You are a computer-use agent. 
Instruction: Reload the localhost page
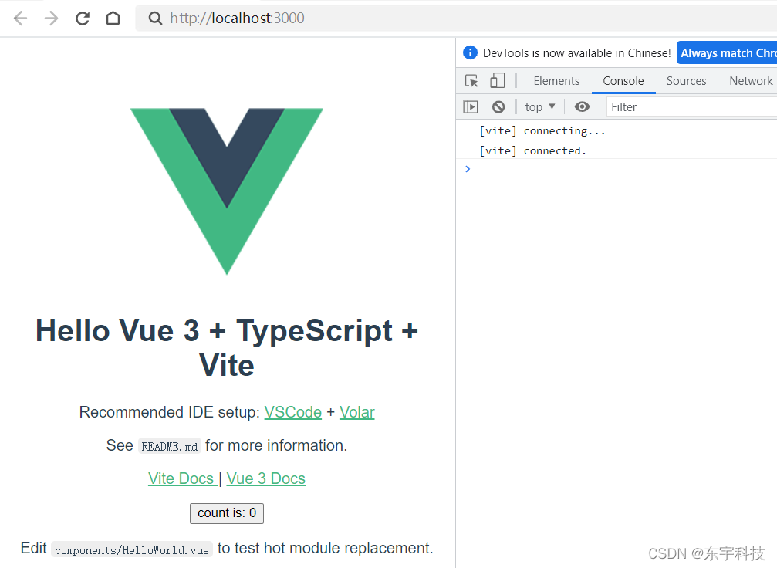[x=83, y=19]
